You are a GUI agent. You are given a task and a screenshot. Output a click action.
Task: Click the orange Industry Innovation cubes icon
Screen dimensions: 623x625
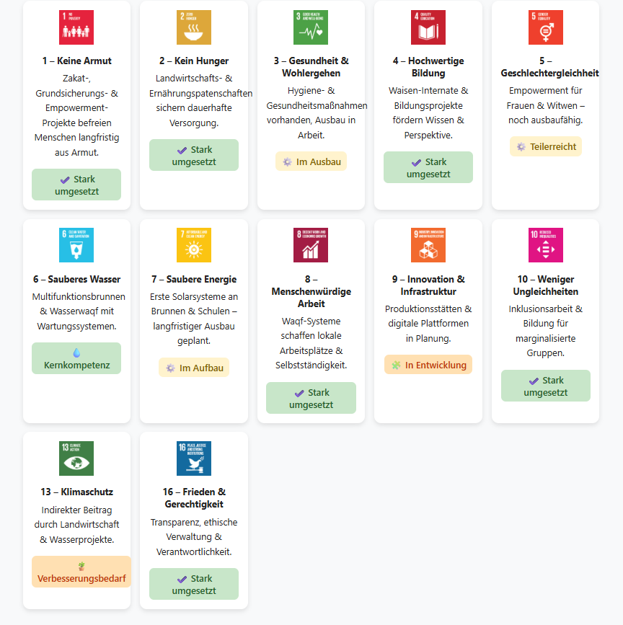(428, 245)
